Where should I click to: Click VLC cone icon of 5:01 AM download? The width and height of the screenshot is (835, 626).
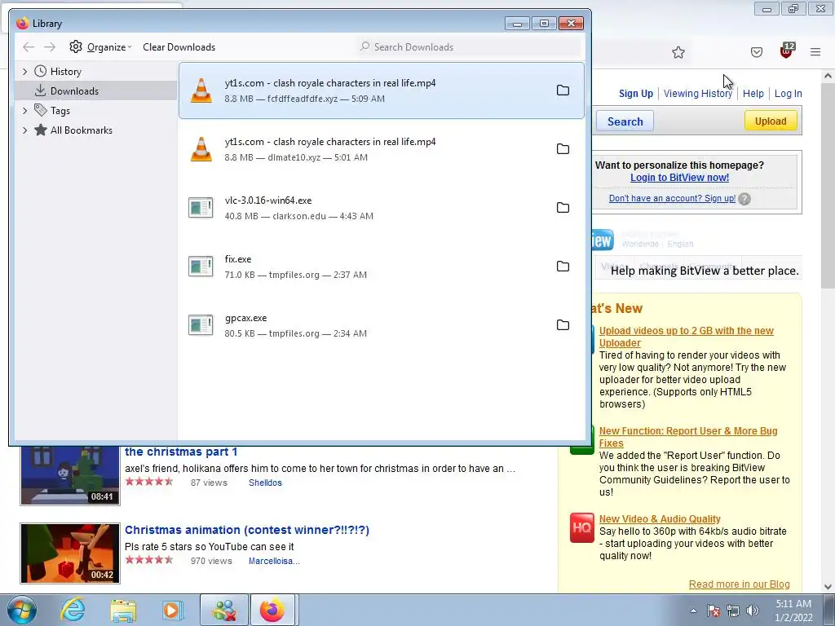201,149
